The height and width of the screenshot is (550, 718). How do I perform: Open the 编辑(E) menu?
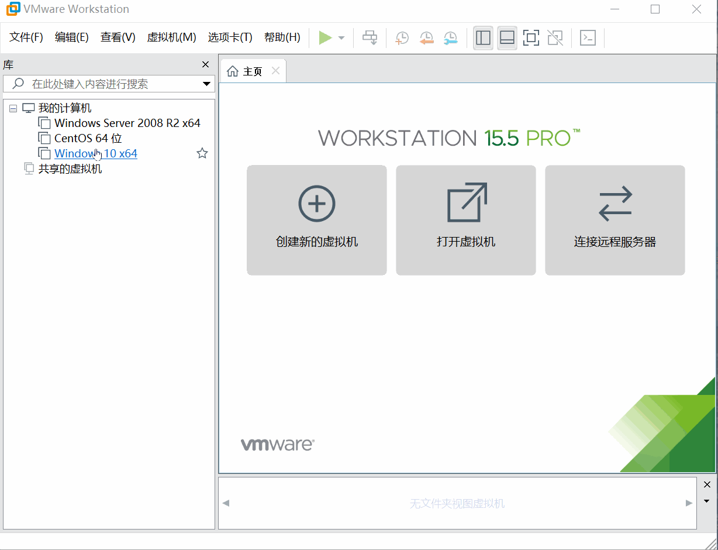click(x=72, y=37)
